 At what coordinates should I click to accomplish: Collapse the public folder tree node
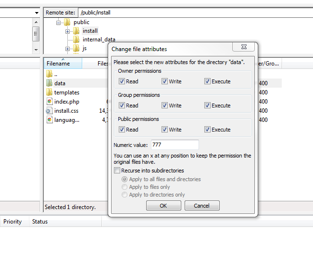[x=59, y=22]
